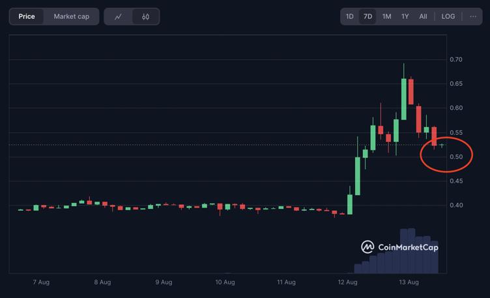Click the CoinMarketCap logo watermark

pos(399,247)
